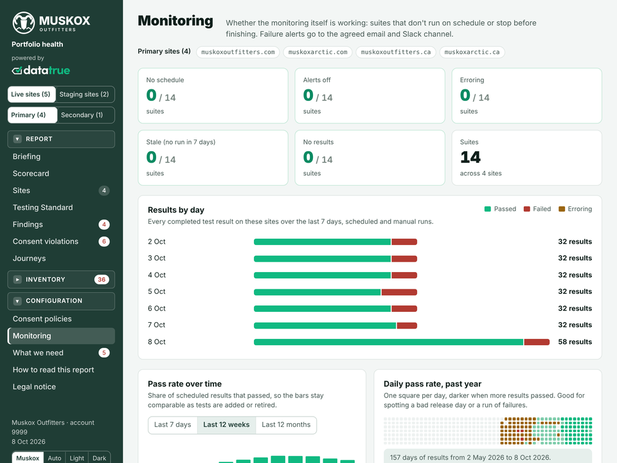This screenshot has width=617, height=463.
Task: Open the Erroring suites card
Action: click(x=527, y=96)
